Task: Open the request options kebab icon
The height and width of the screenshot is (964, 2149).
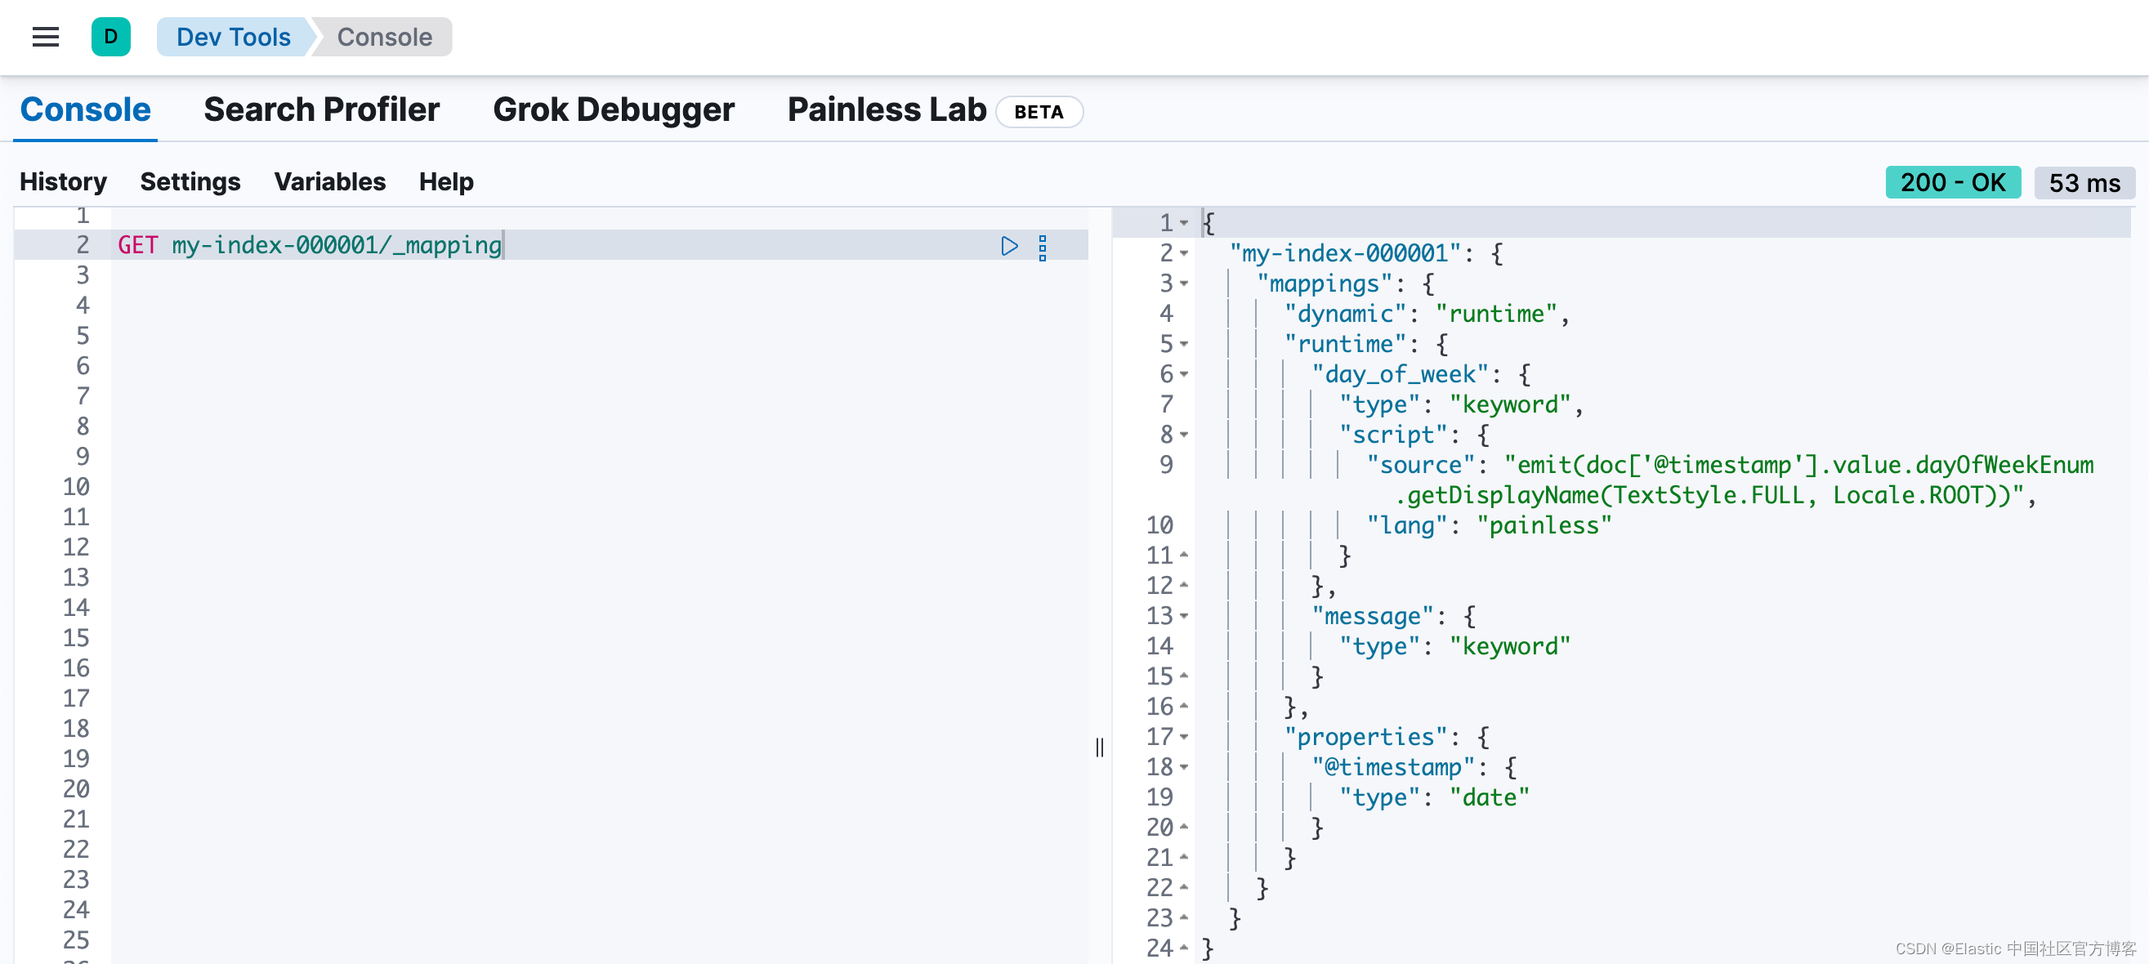Action: point(1042,246)
